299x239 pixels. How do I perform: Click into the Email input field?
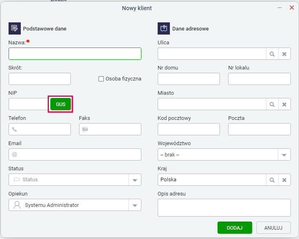(75, 154)
